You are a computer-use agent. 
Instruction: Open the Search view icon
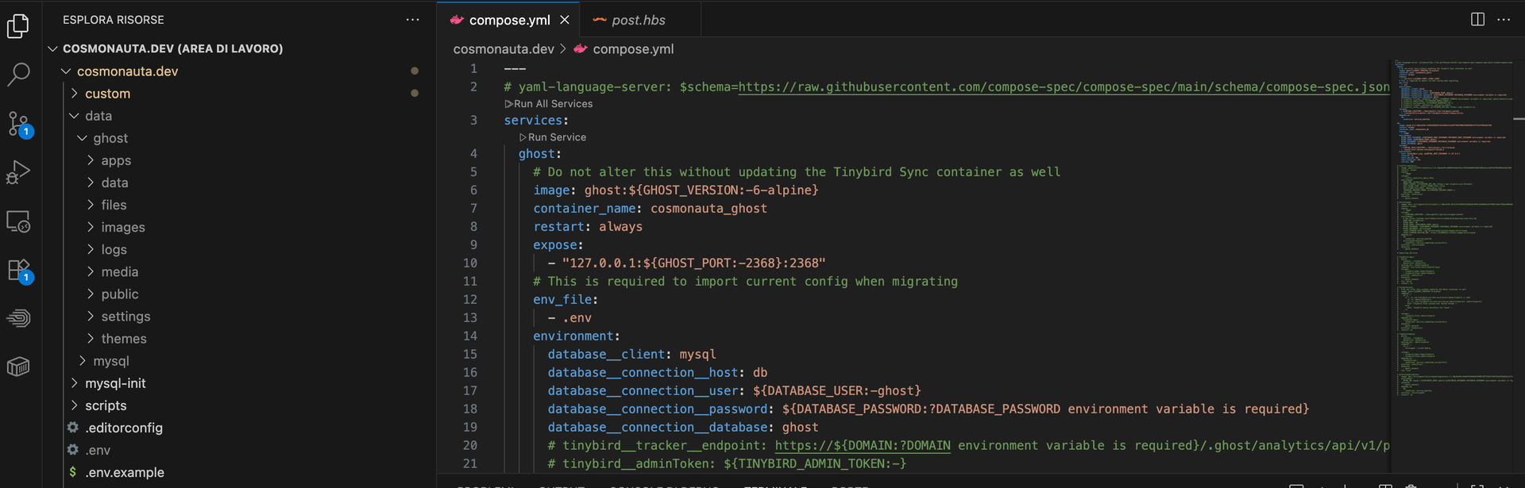[18, 75]
